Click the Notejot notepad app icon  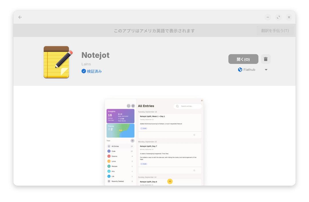point(58,62)
